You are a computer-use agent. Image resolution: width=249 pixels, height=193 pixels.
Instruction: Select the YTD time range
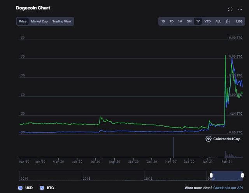coord(207,21)
